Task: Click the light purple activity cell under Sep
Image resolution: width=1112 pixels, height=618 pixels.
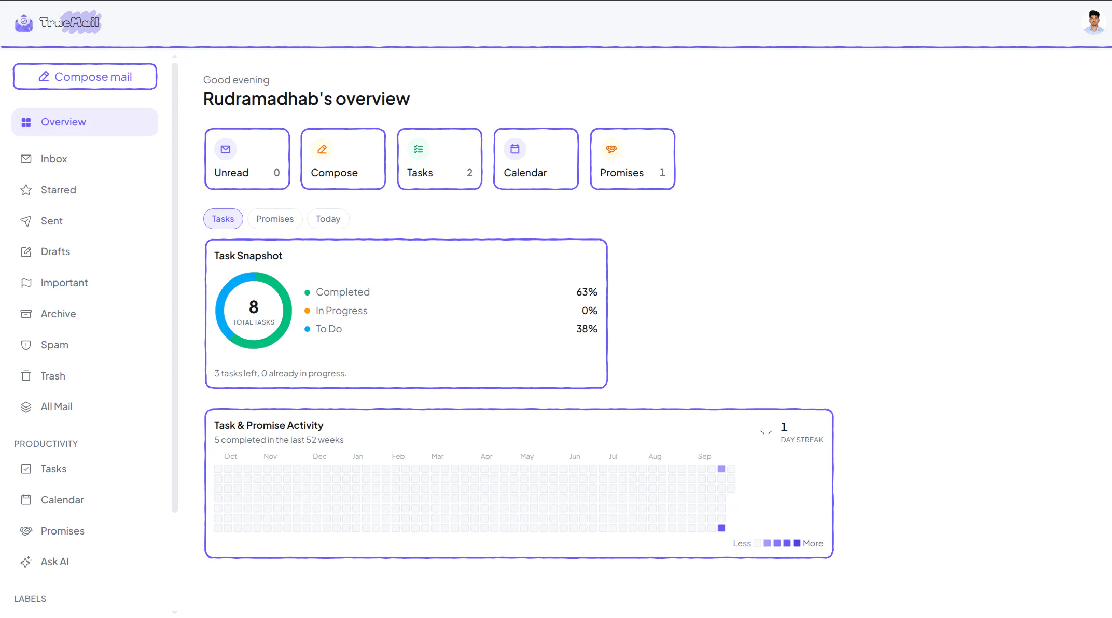Action: click(721, 469)
